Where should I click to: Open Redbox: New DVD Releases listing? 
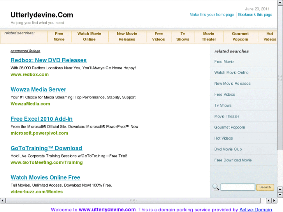click(x=49, y=60)
